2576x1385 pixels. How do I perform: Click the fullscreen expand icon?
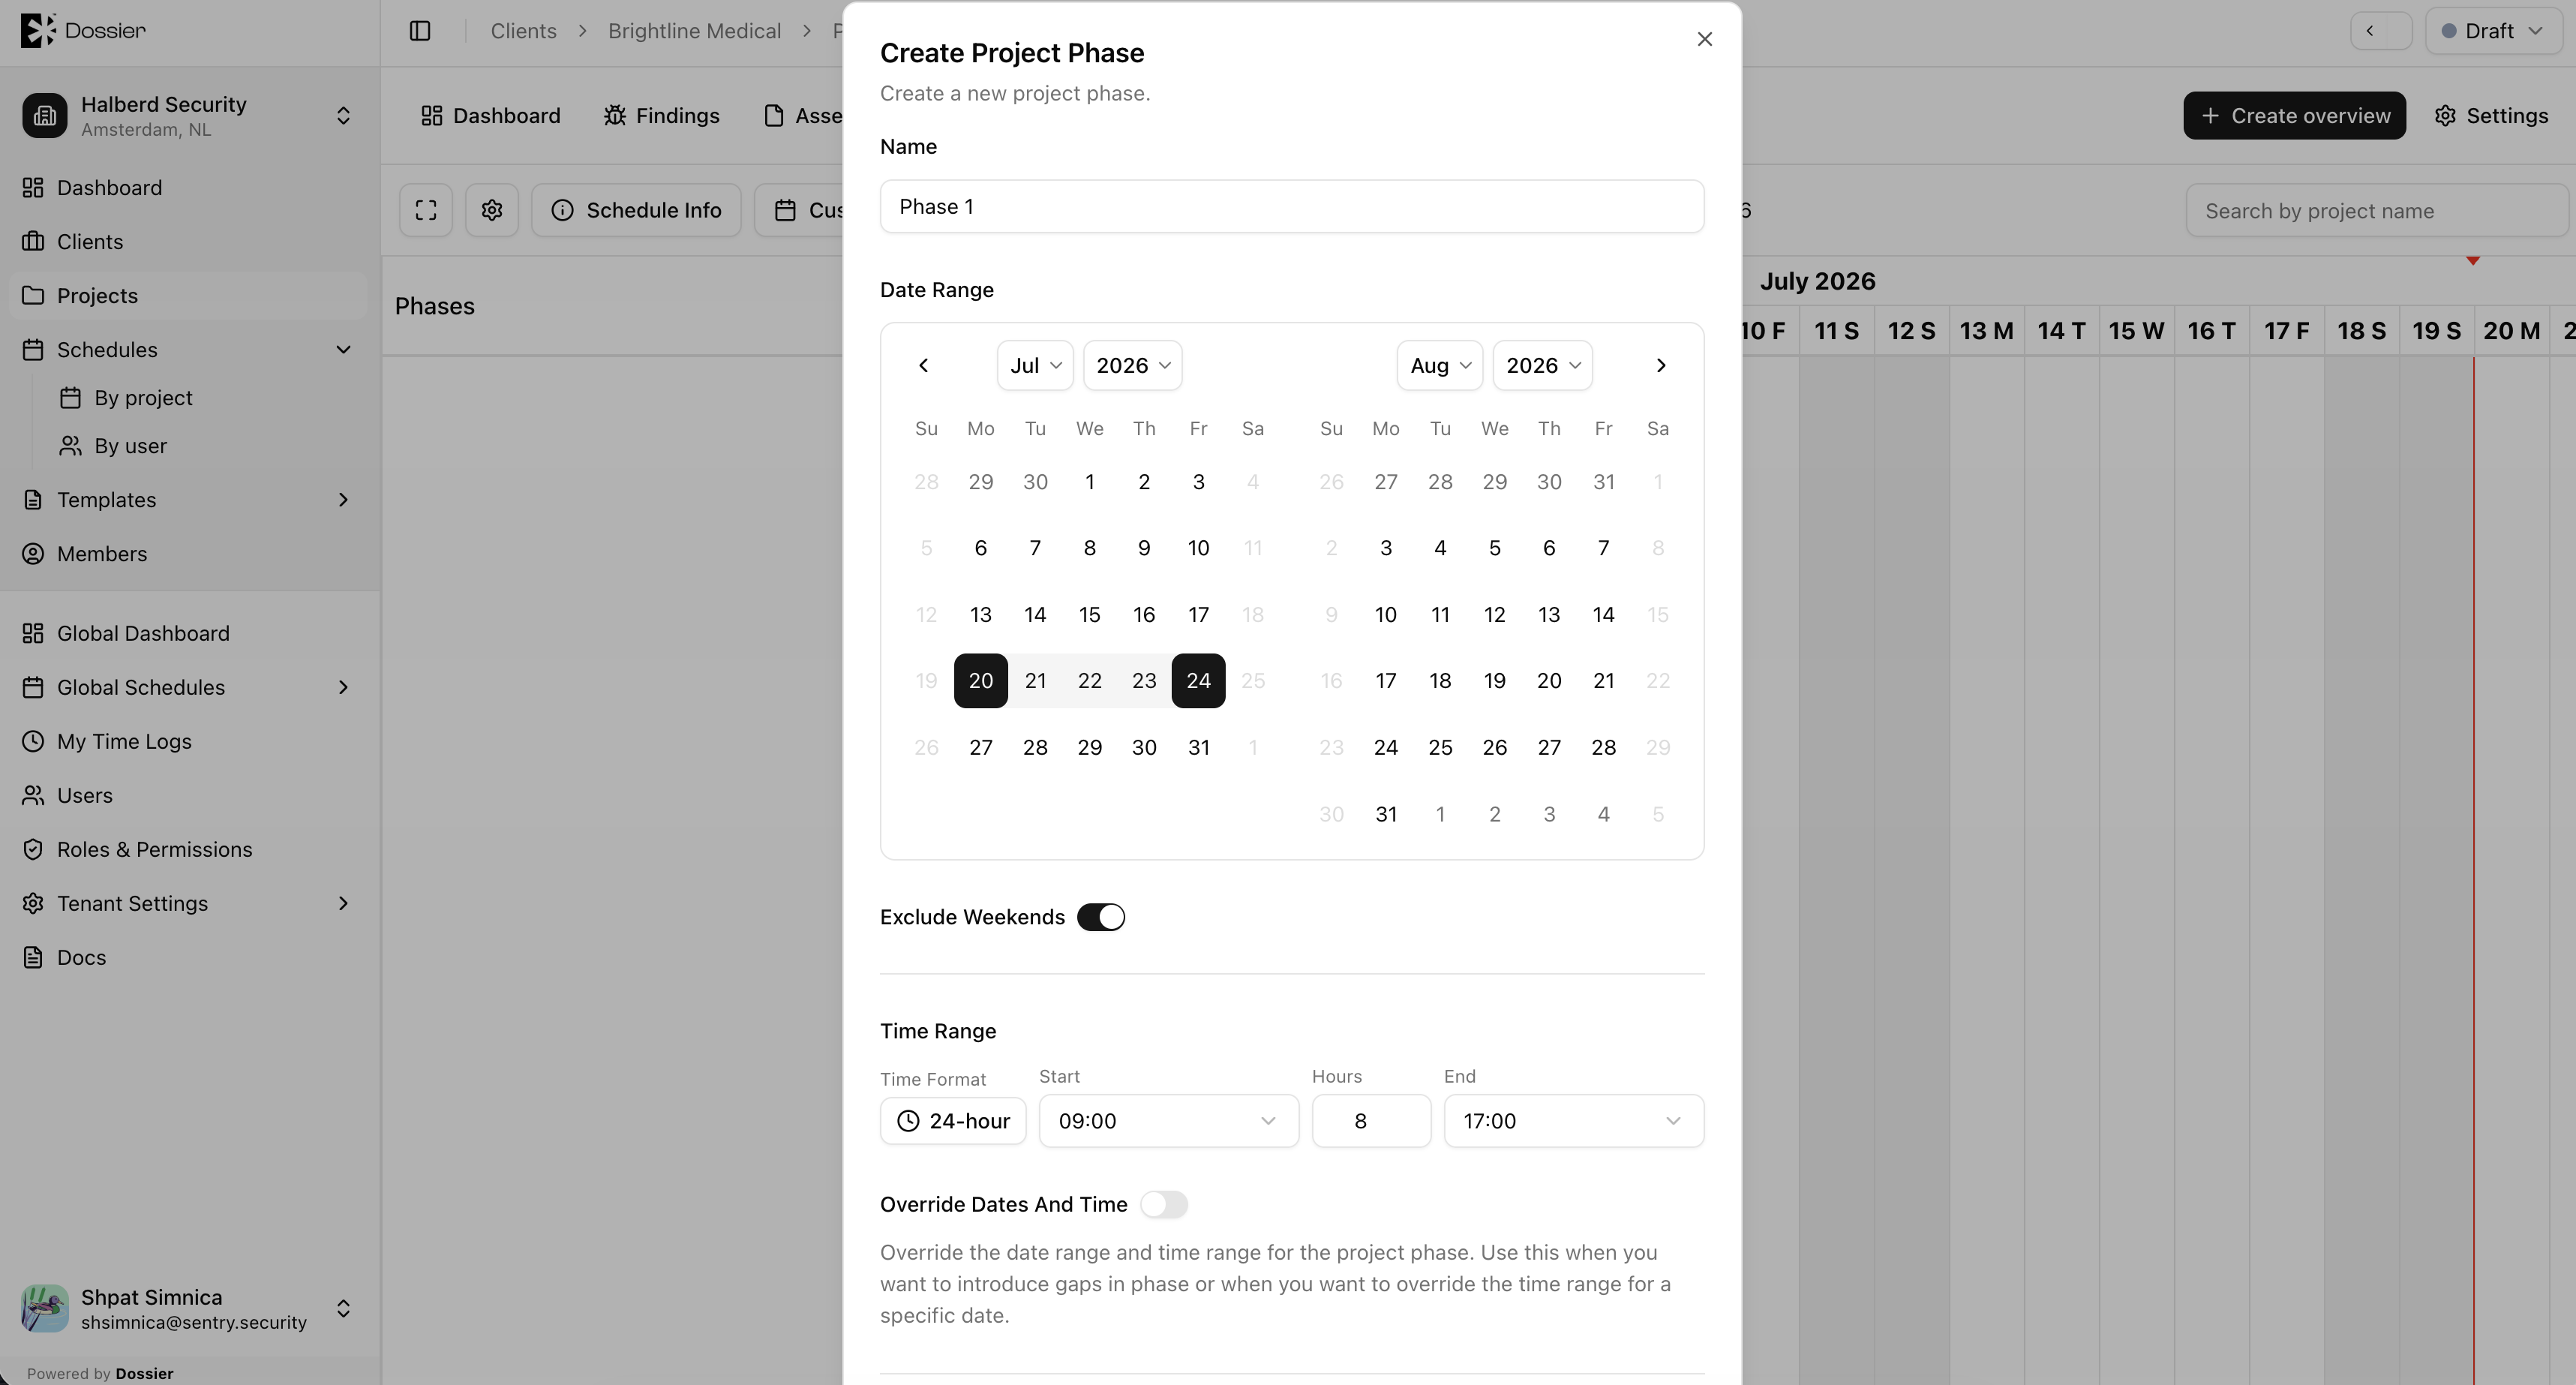426,210
